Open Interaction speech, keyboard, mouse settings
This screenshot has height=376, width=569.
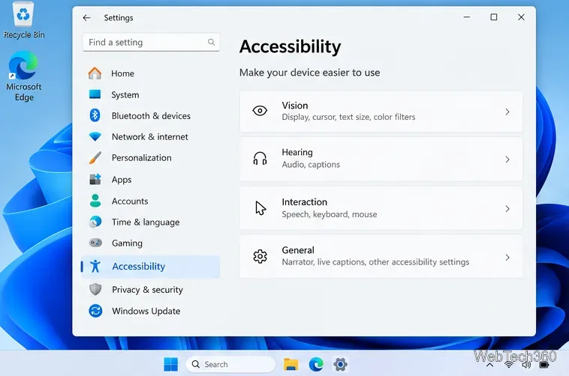(x=381, y=208)
